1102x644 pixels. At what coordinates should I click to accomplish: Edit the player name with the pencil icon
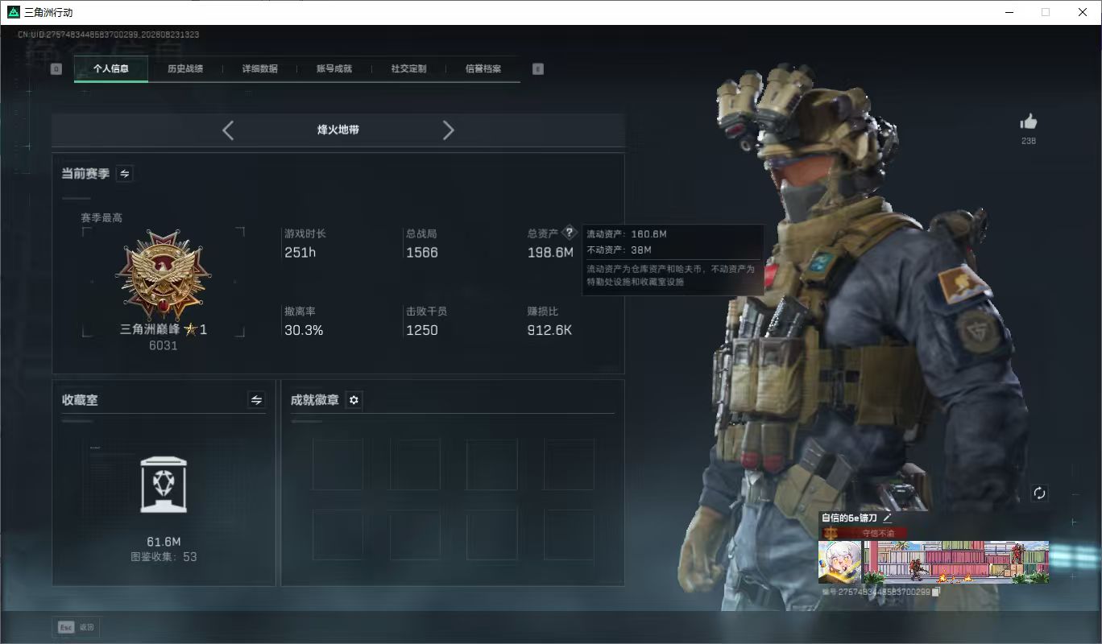888,518
